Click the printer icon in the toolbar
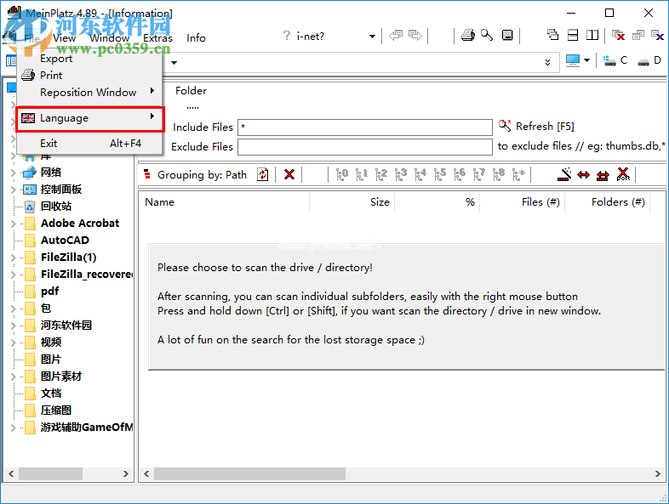This screenshot has height=504, width=669. tap(468, 36)
